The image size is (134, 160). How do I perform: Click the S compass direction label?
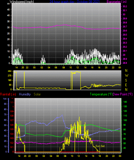pyautogui.click(x=126, y=80)
